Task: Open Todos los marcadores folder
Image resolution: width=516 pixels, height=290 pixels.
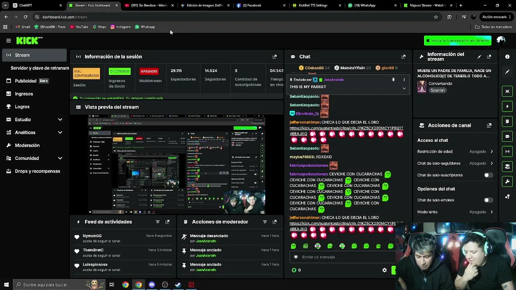Action: pos(493,27)
